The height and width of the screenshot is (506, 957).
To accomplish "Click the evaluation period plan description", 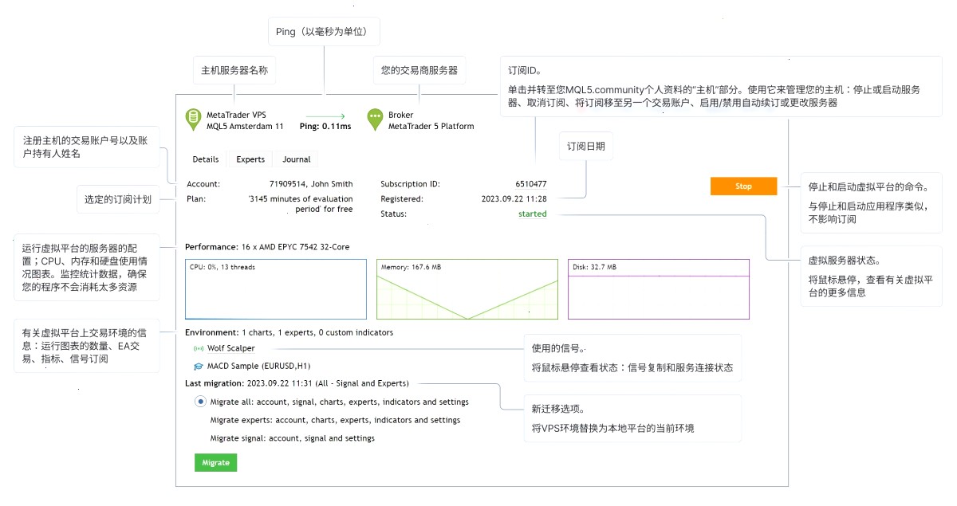I will (301, 204).
